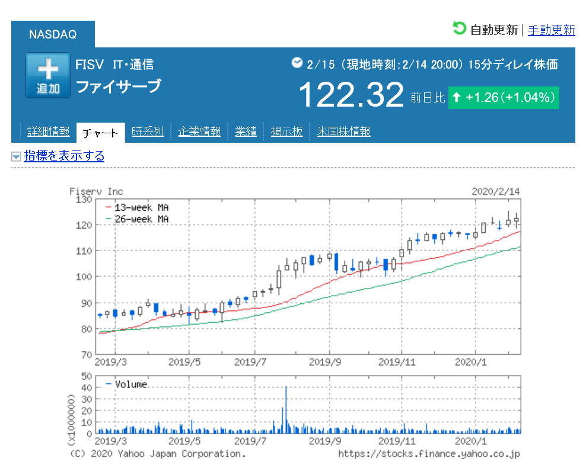
Task: Click the latest candlestick at chart right edge
Action: pyautogui.click(x=517, y=220)
